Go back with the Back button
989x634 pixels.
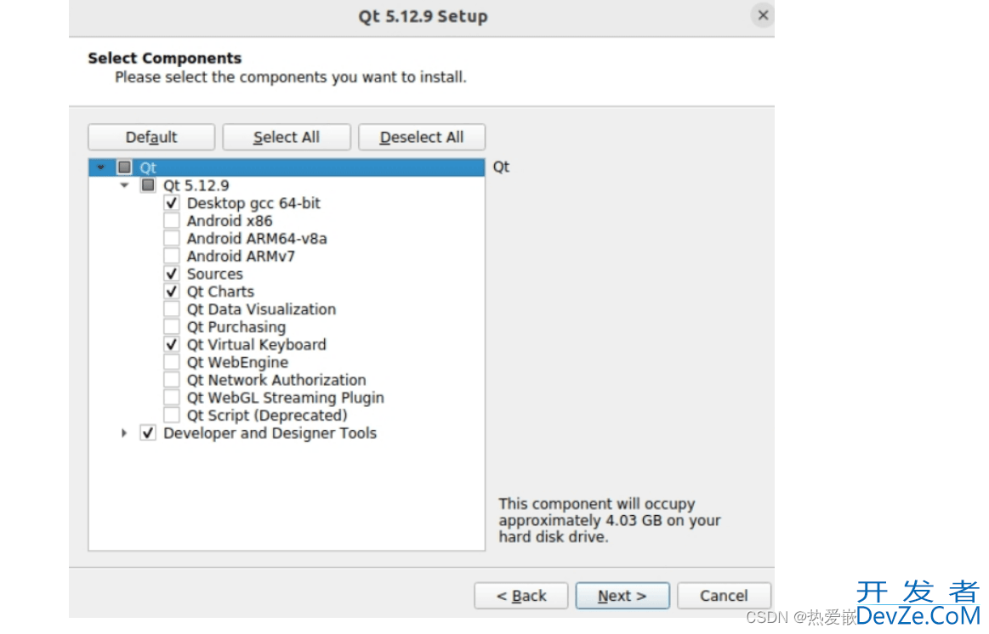point(521,596)
